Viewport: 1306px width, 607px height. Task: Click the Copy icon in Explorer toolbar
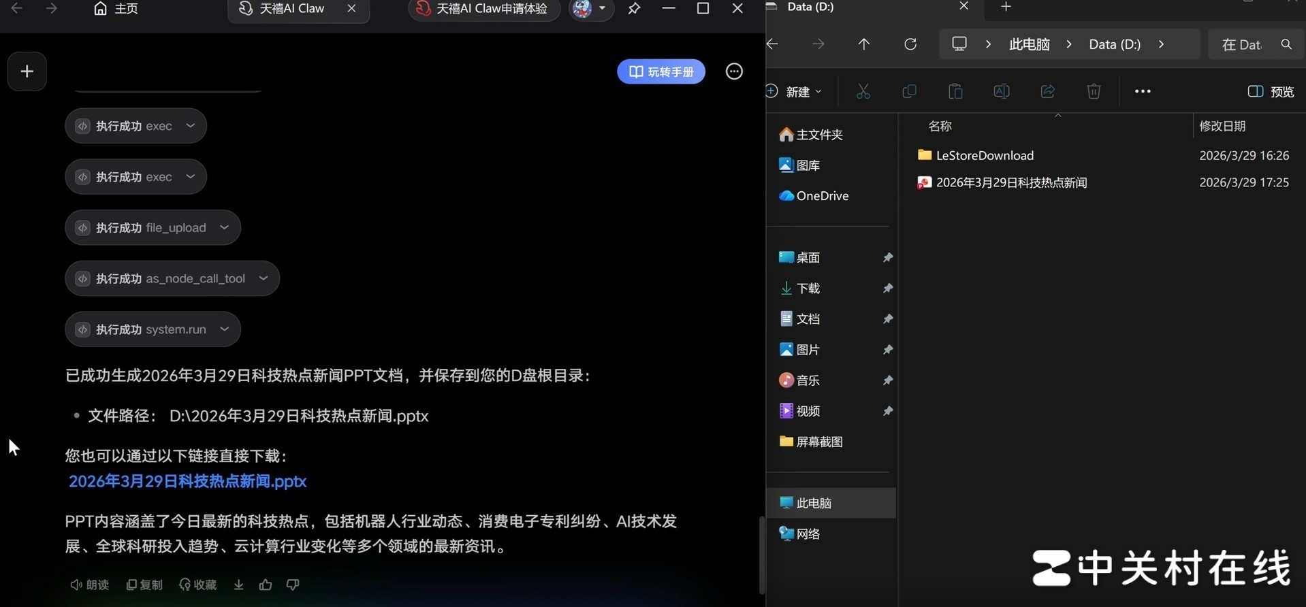pos(909,91)
